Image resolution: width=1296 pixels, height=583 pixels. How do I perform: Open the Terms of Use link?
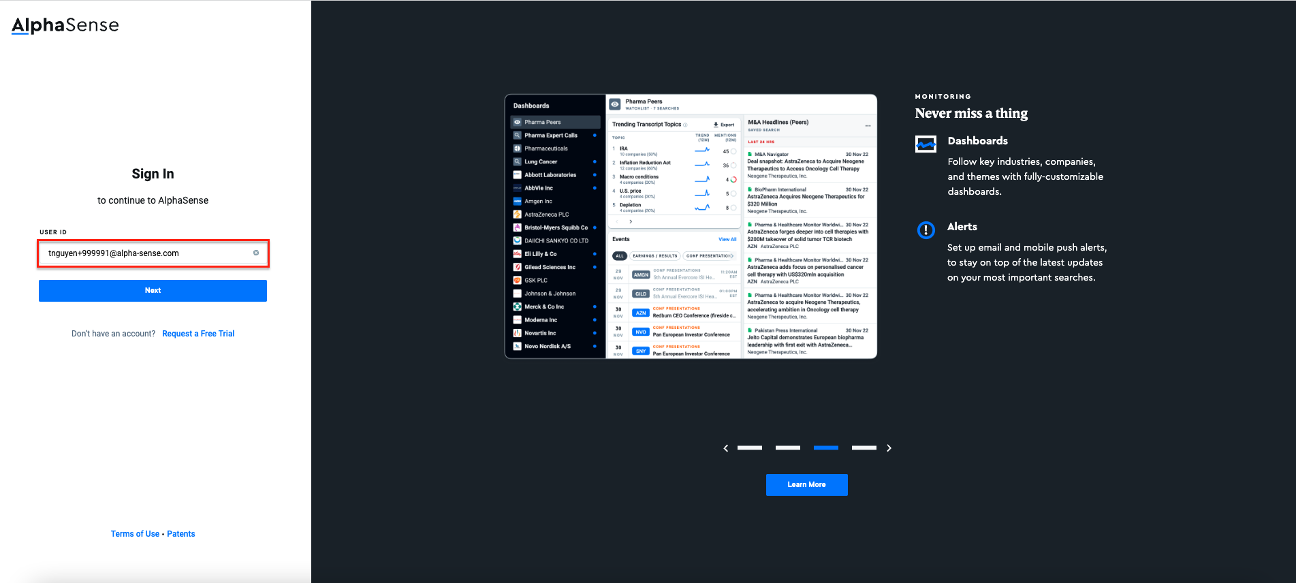pos(135,534)
